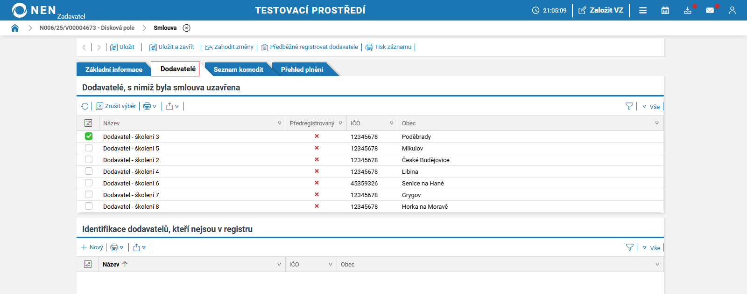Image resolution: width=747 pixels, height=294 pixels.
Task: Open the hamburger menu in the header
Action: tap(643, 10)
